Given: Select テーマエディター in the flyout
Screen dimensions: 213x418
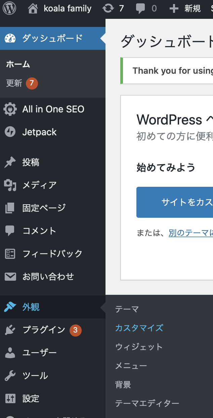Looking at the screenshot, I should (x=147, y=403).
